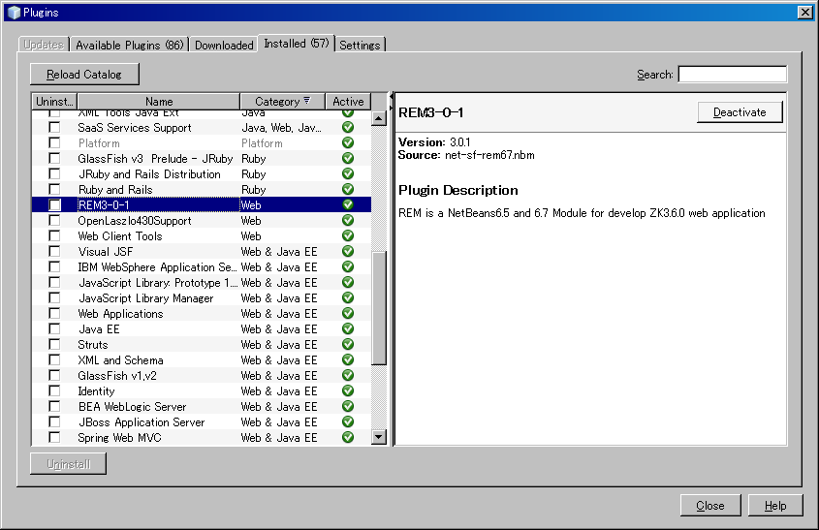Screen dimensions: 819x530
Task: Click the active checkmark icon for Visual JSF
Action: tap(348, 251)
